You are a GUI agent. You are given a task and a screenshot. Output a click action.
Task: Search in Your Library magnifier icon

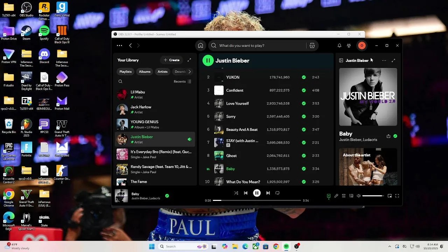[120, 82]
